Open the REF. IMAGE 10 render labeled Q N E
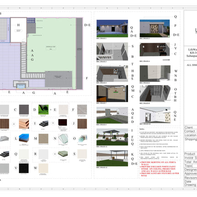 tap(155, 115)
